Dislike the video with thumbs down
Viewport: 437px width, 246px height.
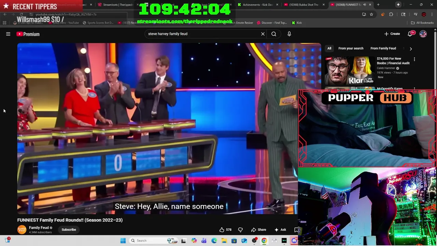(x=240, y=230)
